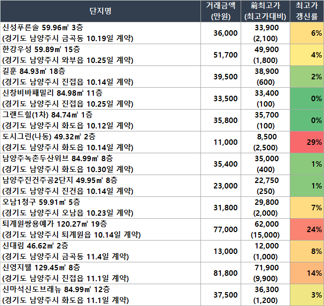Click the 7% renewal rate cell
The height and width of the screenshot is (306, 324).
[307, 208]
